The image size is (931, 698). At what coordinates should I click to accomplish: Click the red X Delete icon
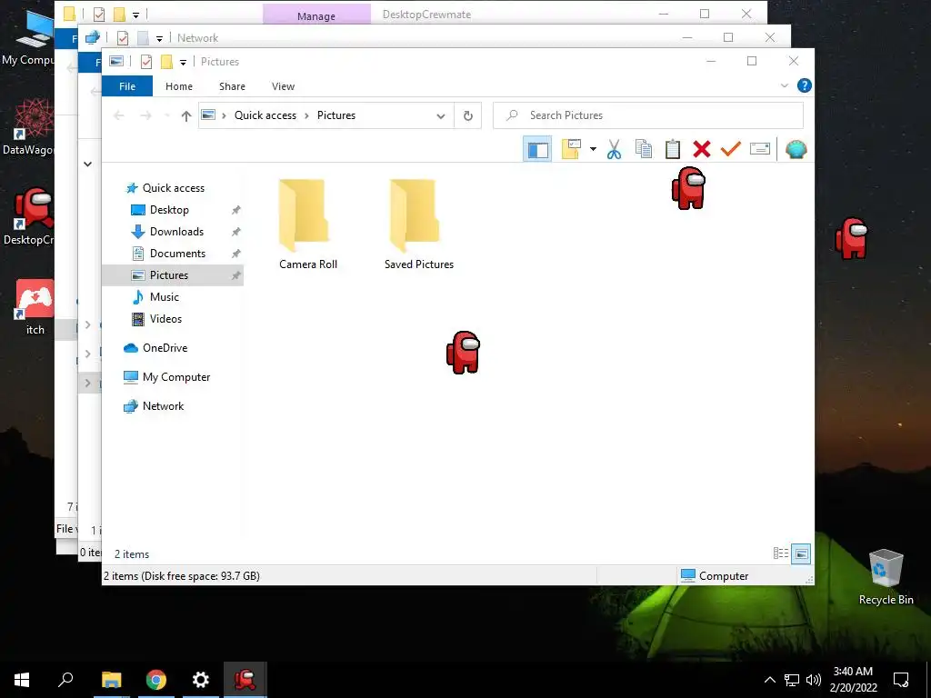point(701,149)
